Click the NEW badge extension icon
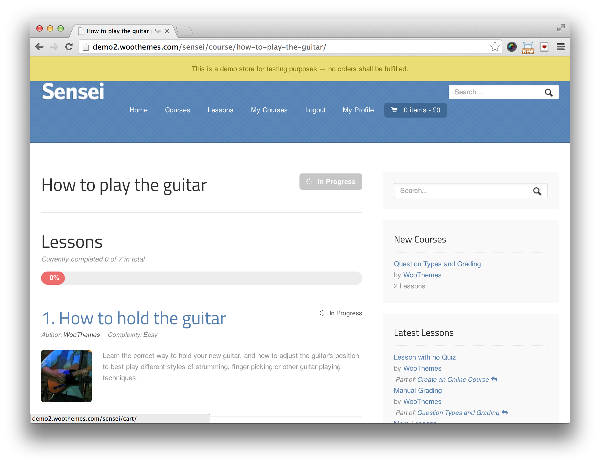This screenshot has width=600, height=465. click(x=528, y=47)
